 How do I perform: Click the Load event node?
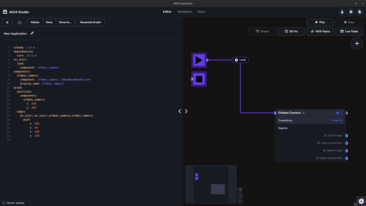tap(240, 60)
